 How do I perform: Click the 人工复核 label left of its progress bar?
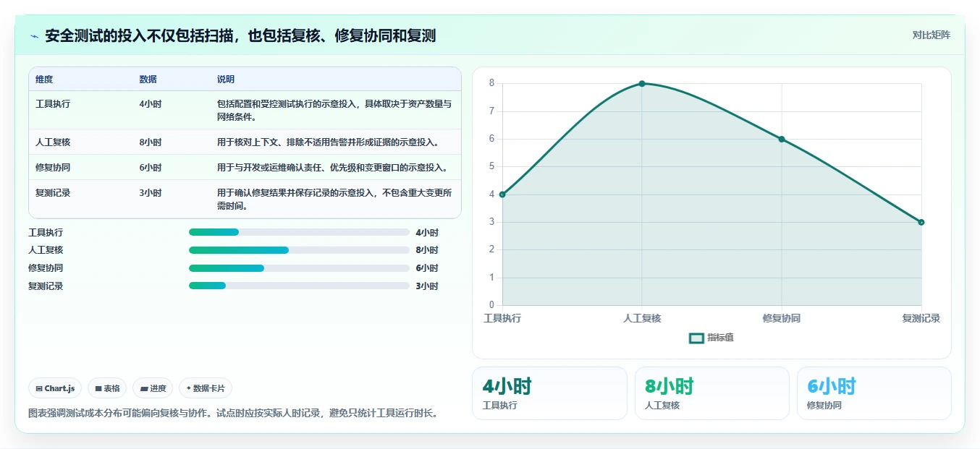(46, 250)
